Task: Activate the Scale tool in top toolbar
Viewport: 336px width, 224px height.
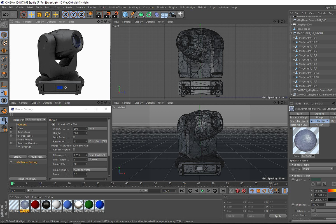Action: tap(39, 14)
